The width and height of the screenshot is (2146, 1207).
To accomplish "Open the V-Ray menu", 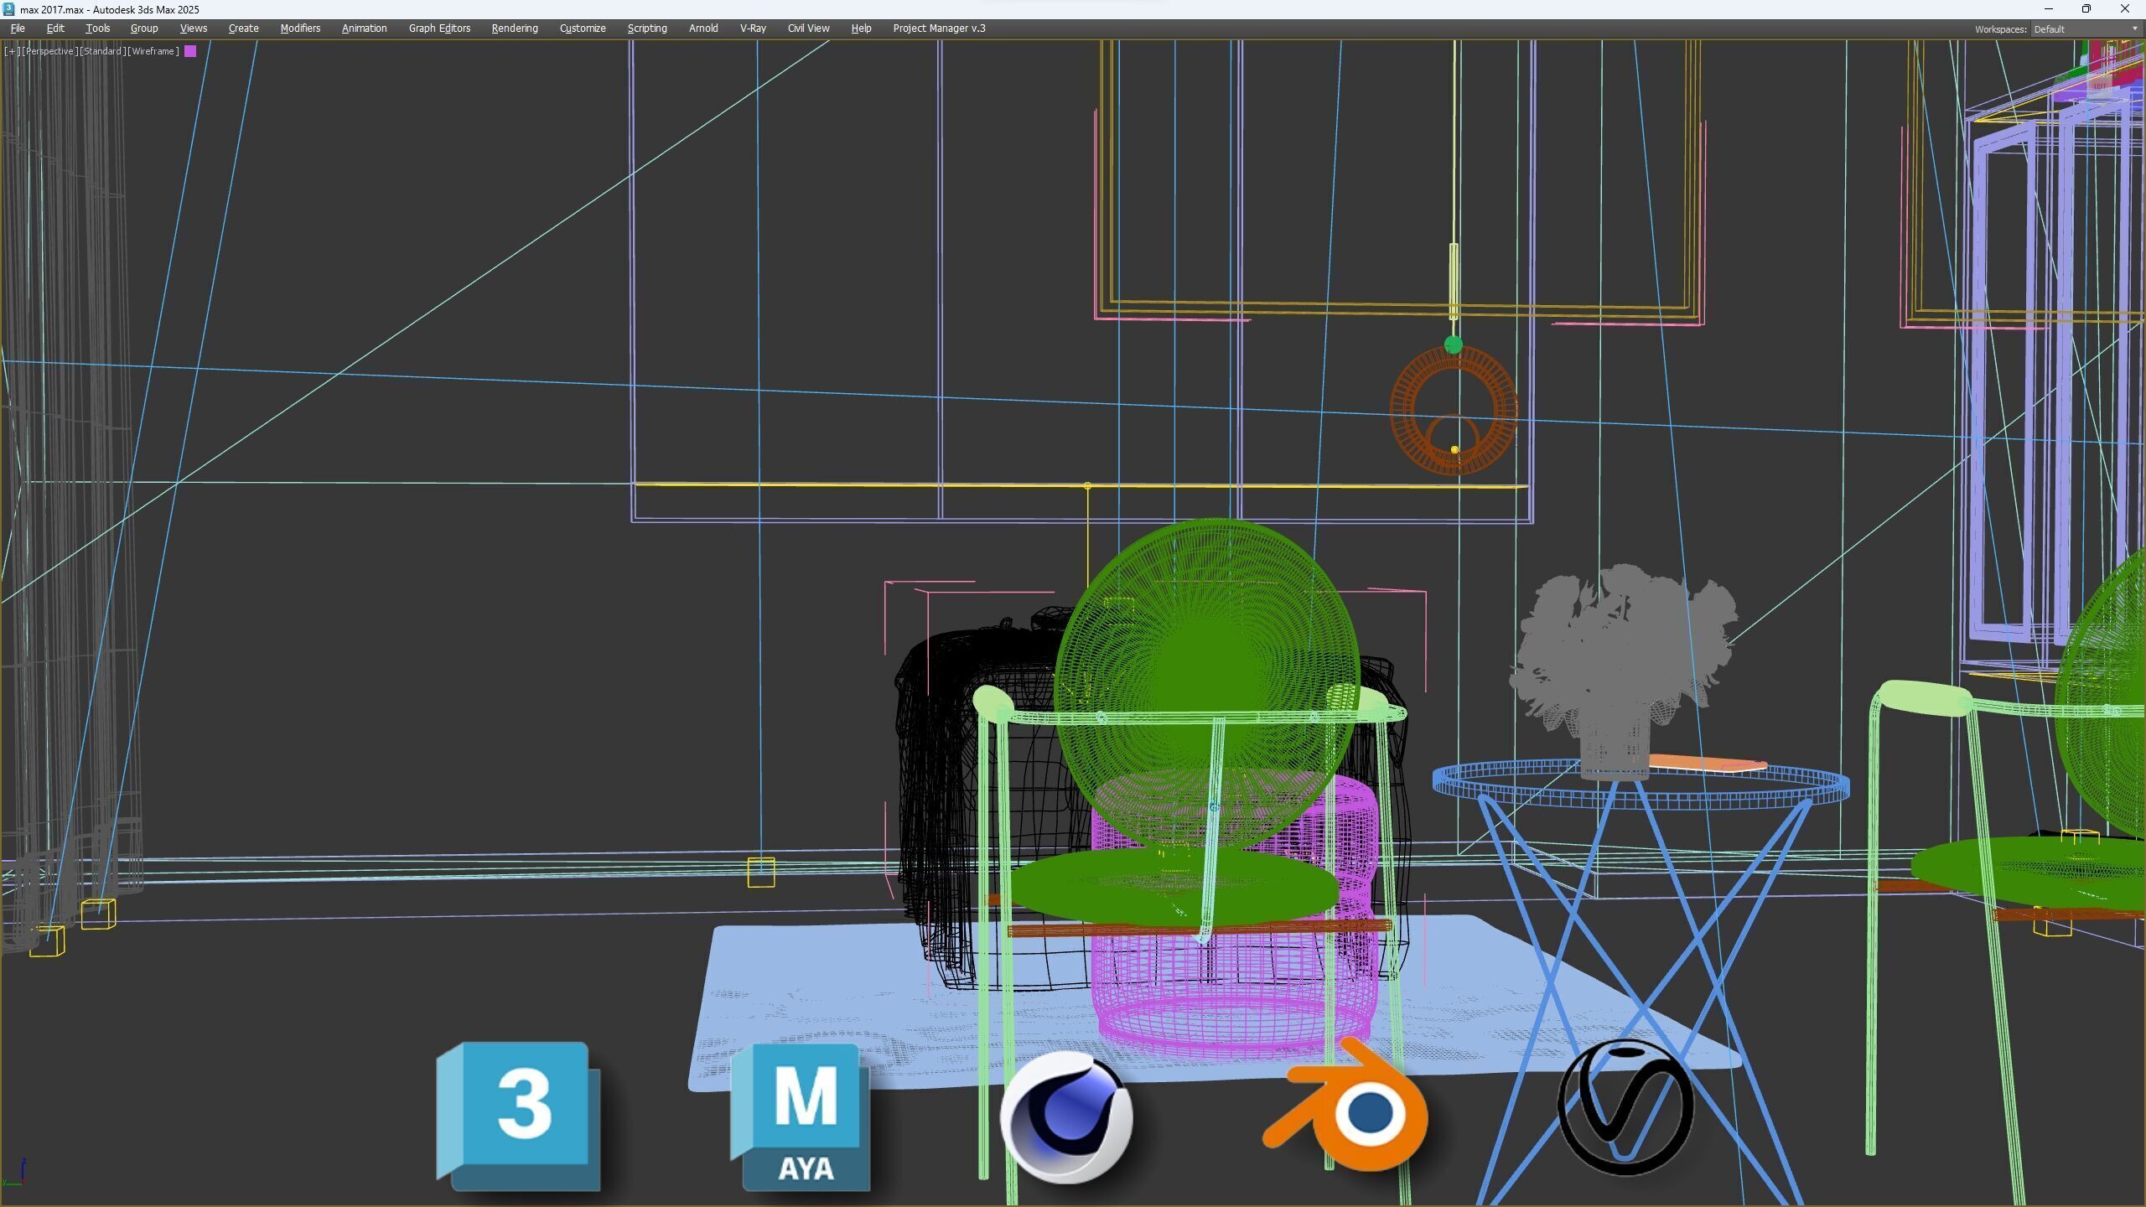I will coord(752,28).
